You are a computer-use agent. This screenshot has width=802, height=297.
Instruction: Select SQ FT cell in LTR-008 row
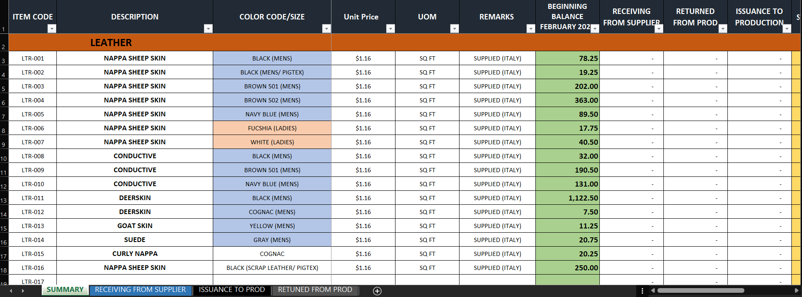click(x=427, y=156)
